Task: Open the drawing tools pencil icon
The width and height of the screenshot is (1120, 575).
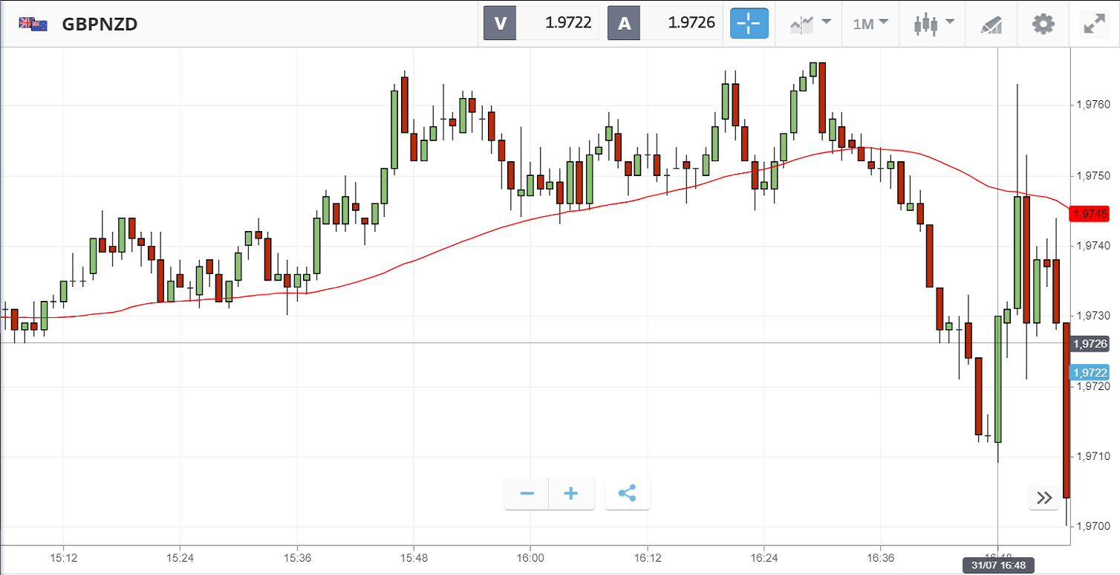Action: click(x=991, y=24)
